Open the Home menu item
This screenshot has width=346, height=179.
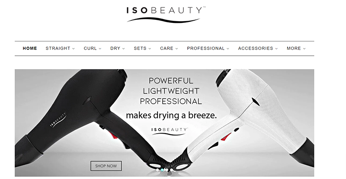pos(30,48)
